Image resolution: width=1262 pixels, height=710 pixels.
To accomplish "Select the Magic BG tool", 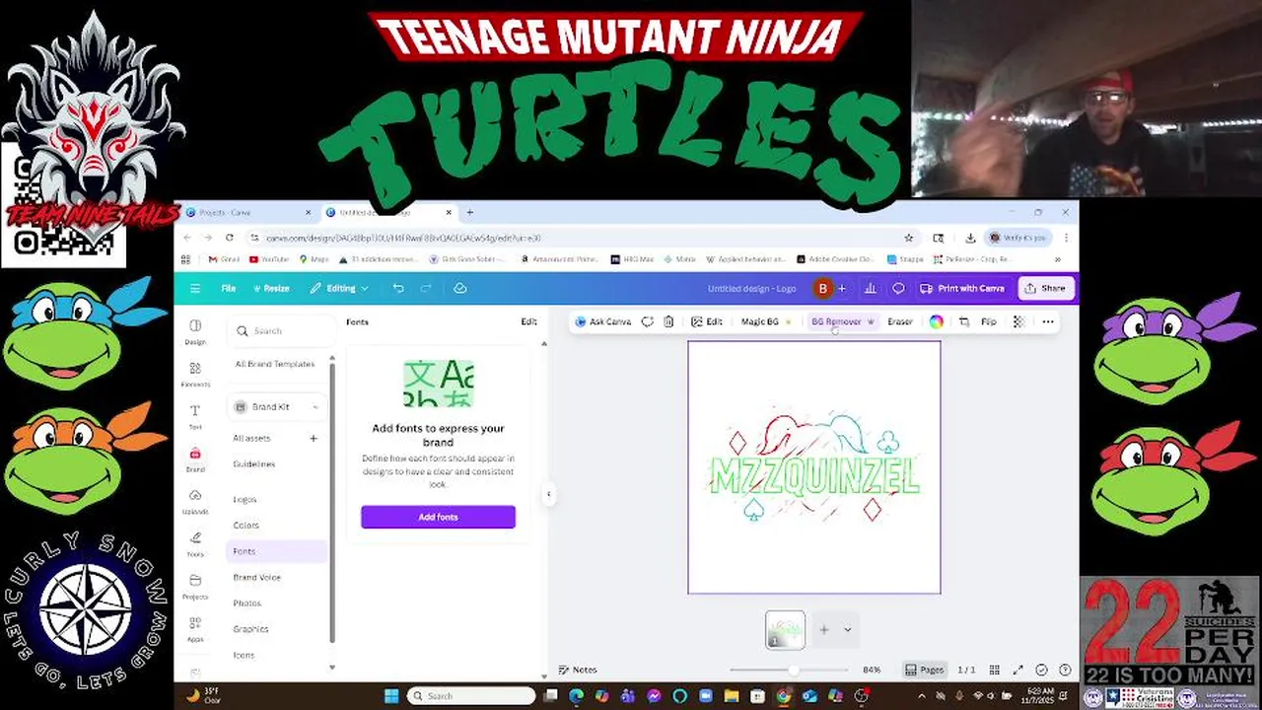I will click(x=765, y=321).
